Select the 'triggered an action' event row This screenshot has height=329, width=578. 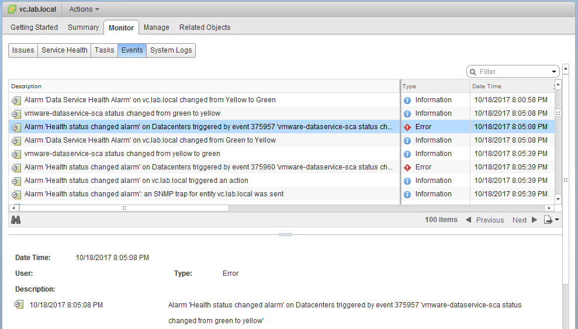136,181
